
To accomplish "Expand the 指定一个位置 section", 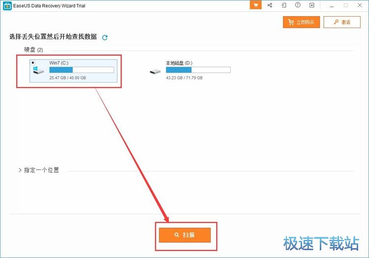I will pyautogui.click(x=39, y=170).
